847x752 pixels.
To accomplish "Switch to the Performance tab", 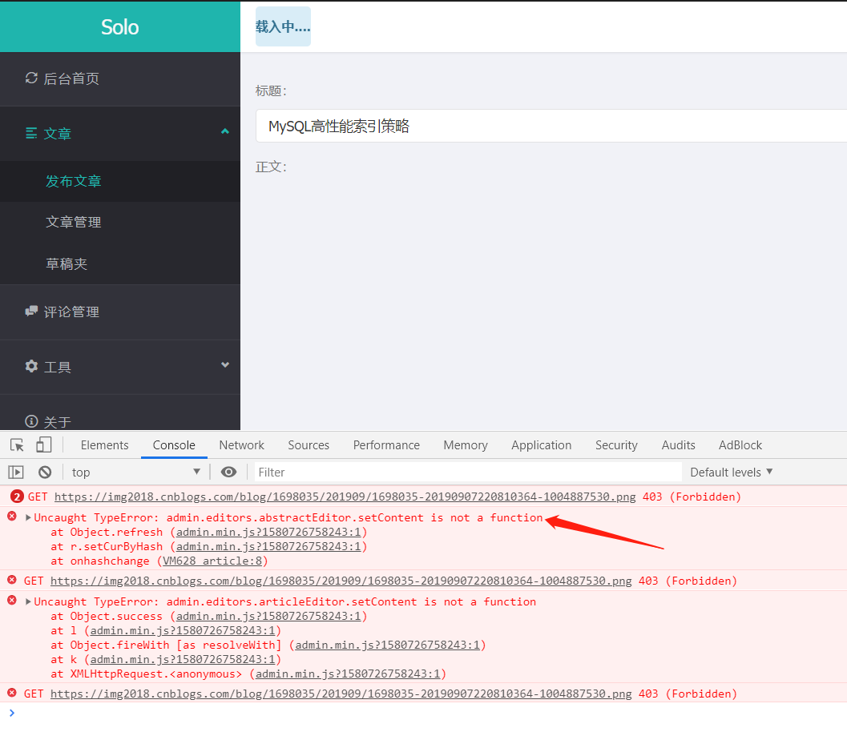I will tap(386, 444).
